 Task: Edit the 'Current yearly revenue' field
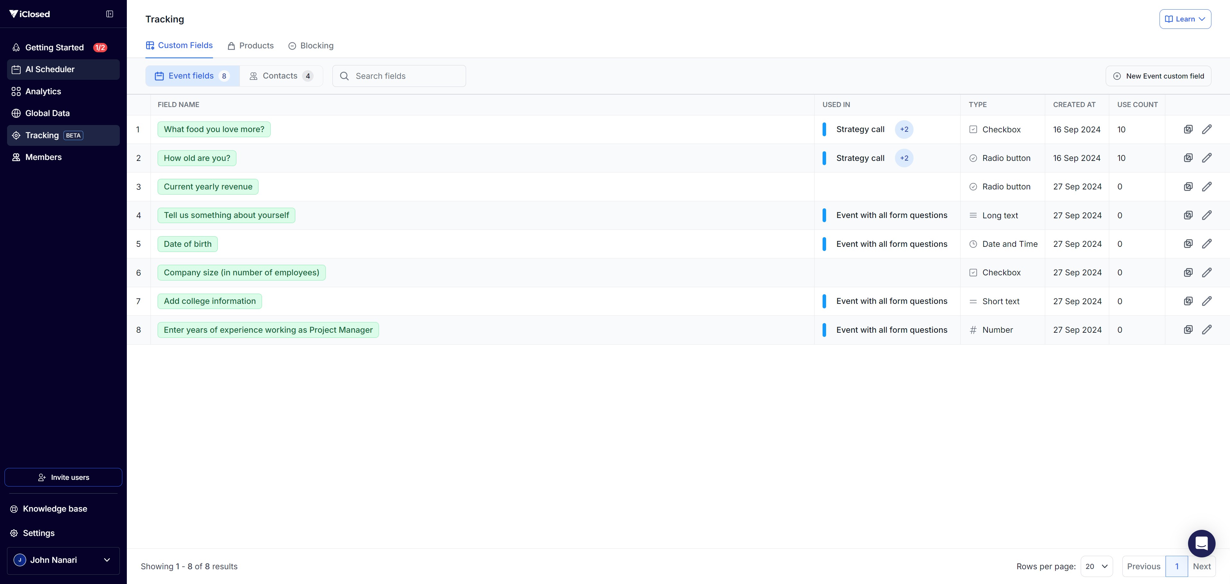1207,186
